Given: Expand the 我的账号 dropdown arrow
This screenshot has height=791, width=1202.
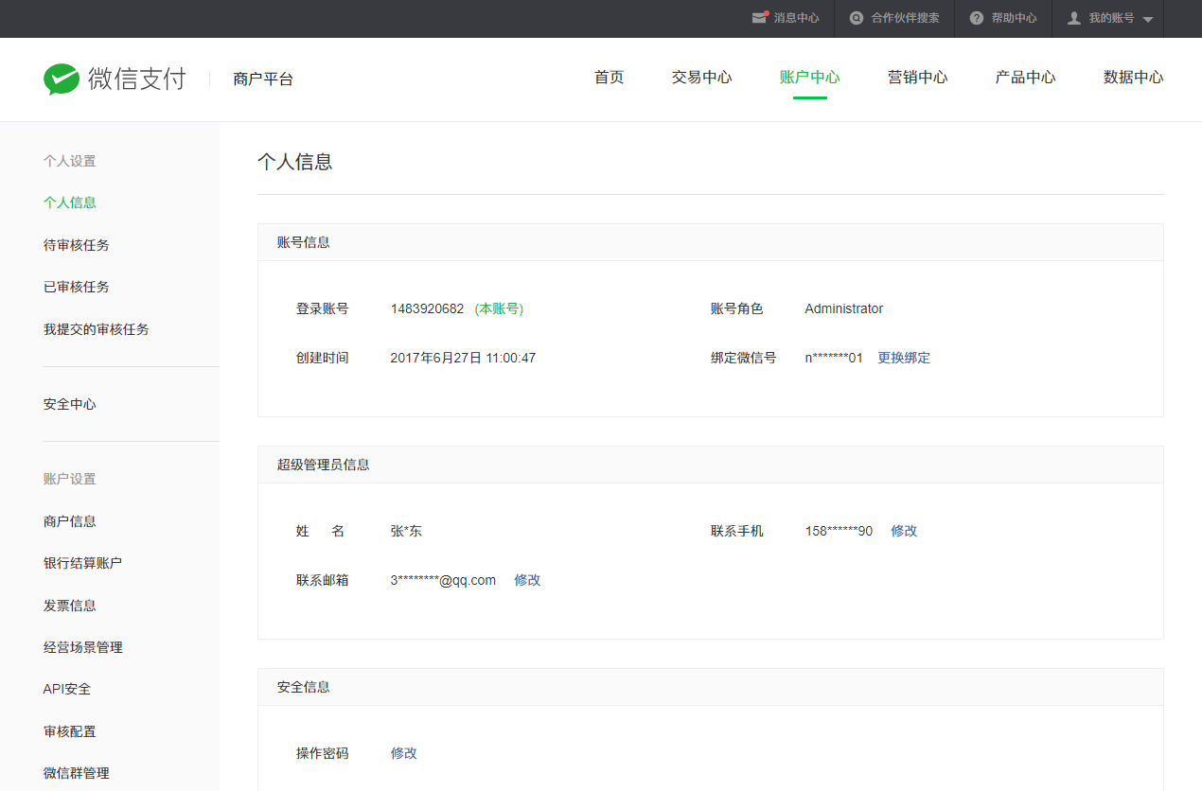Looking at the screenshot, I should coord(1148,20).
